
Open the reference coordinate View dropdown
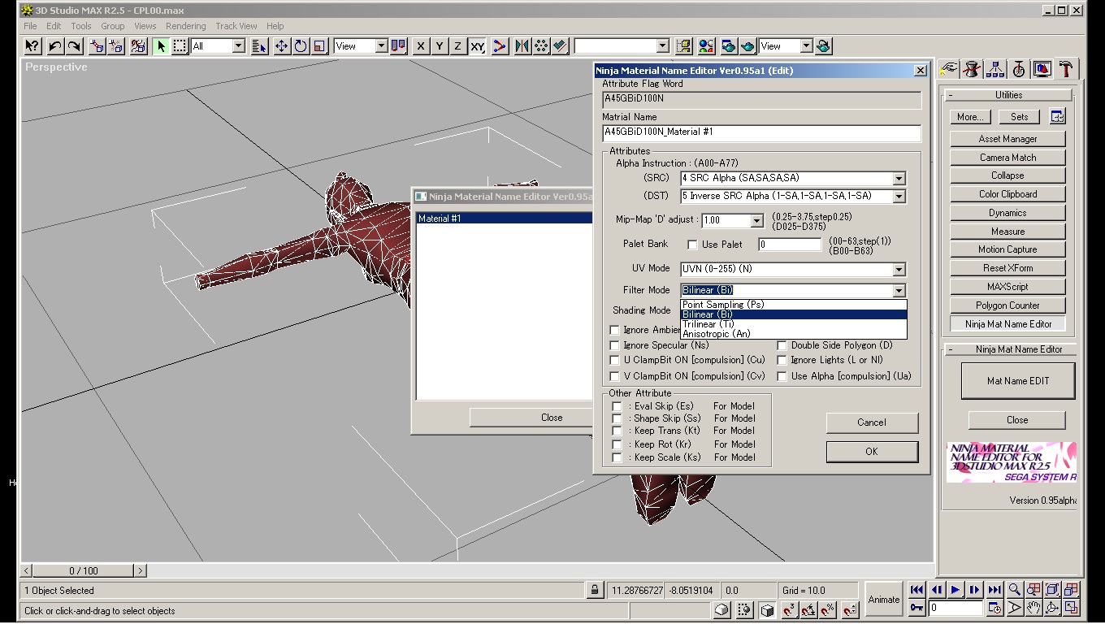click(x=380, y=46)
